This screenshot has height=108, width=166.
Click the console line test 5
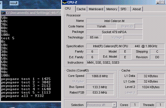[x=8, y=38]
